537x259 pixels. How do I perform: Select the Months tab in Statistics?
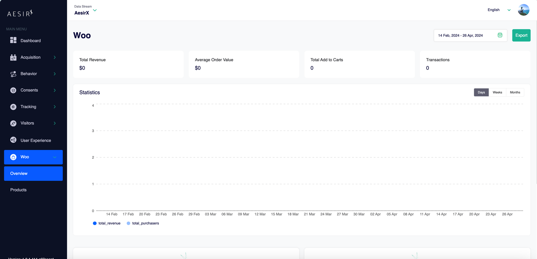tap(515, 92)
